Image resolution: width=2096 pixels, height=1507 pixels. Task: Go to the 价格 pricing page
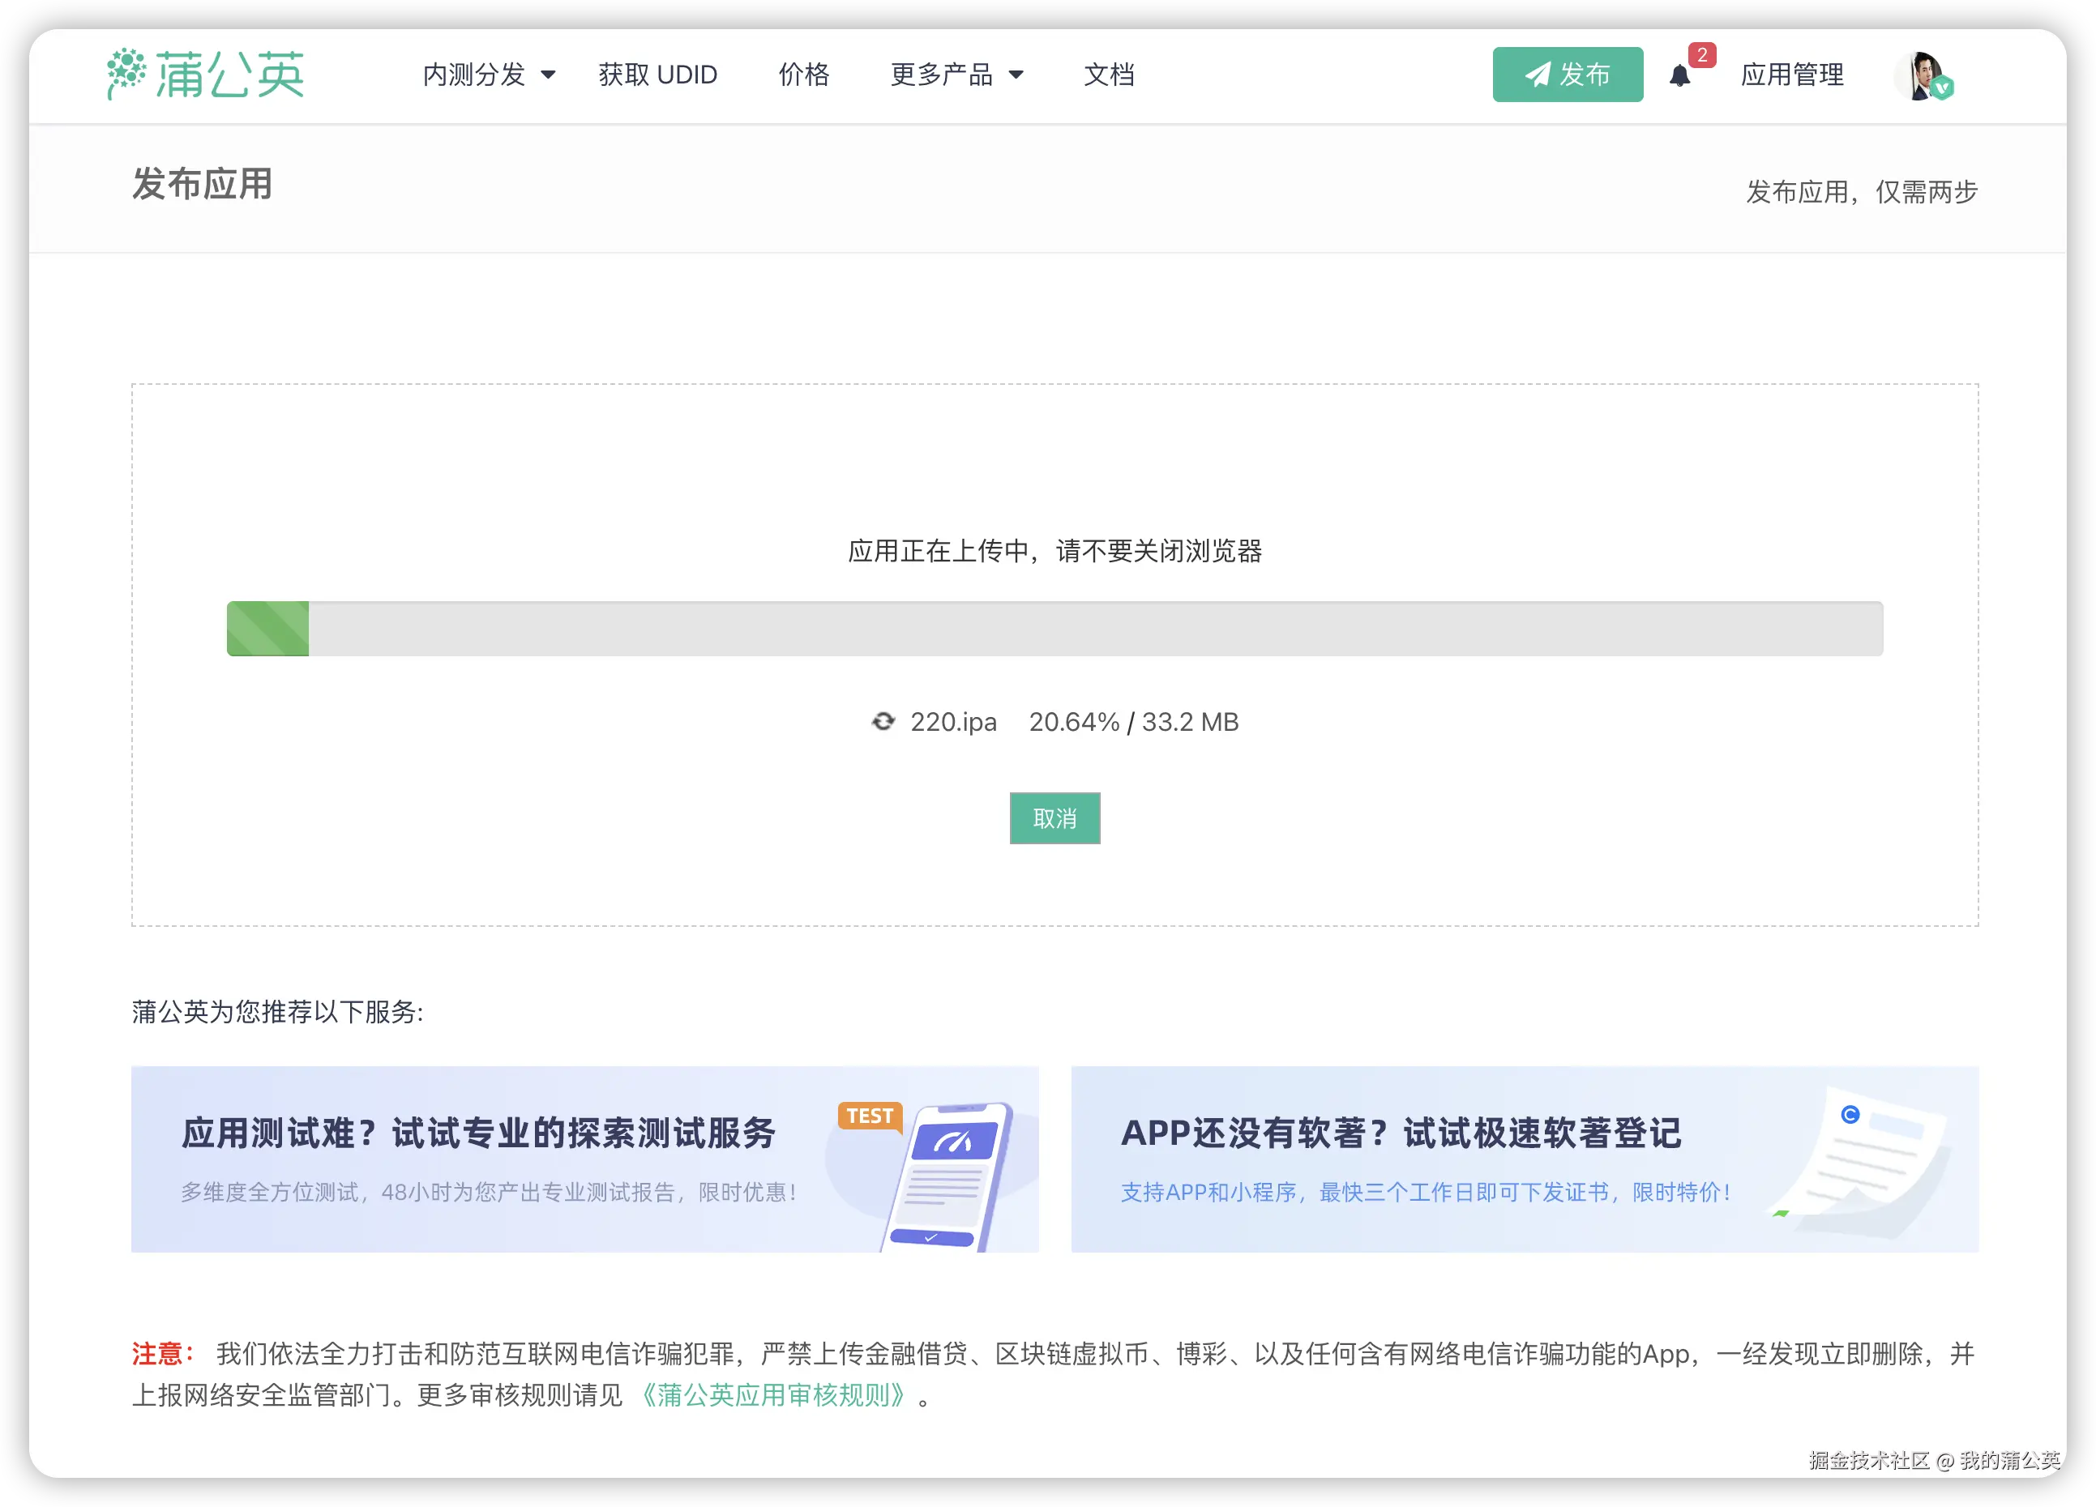point(803,75)
